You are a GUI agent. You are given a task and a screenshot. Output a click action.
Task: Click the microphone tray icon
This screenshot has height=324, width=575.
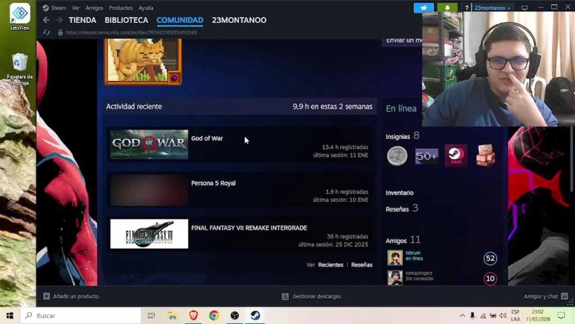[x=472, y=315]
